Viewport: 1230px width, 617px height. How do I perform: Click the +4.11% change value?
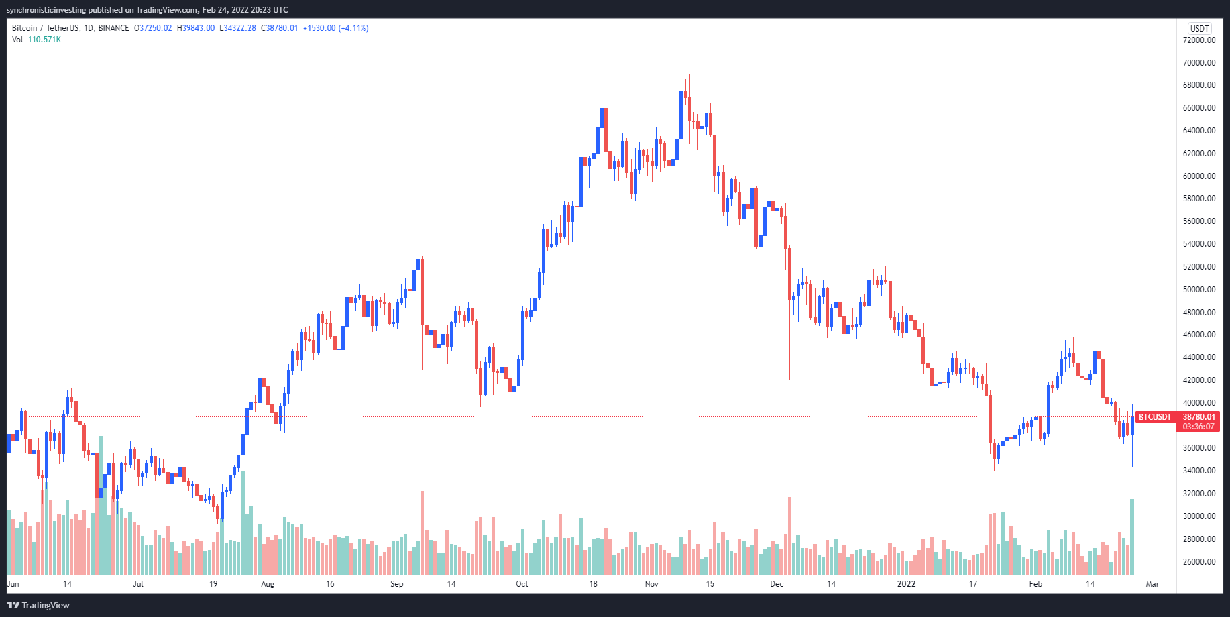coord(353,28)
